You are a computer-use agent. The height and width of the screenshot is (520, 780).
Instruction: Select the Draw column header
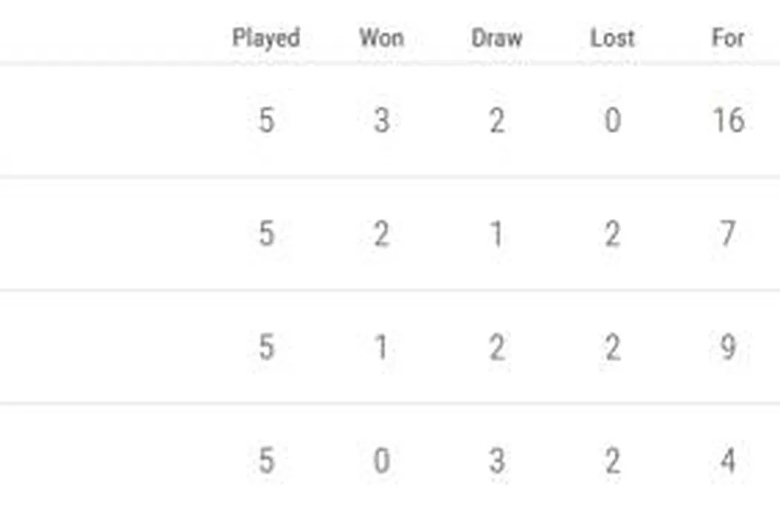tap(496, 38)
